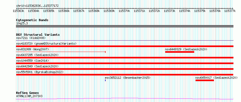Click the red bar for nsv6442849
Image resolution: width=241 pixels, height=102 pixels.
125,69
